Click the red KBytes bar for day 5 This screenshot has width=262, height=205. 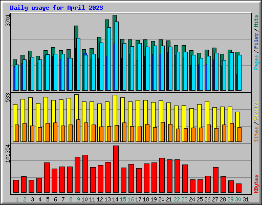(47, 178)
